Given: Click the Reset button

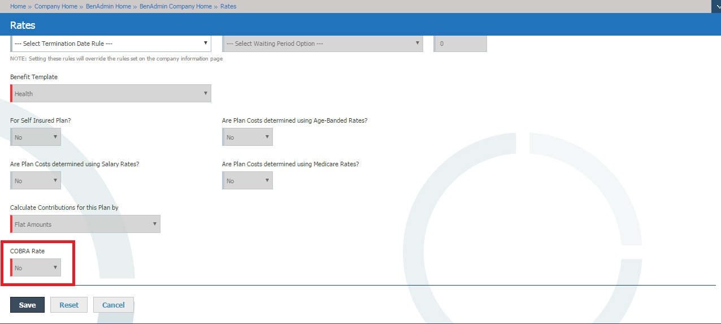Looking at the screenshot, I should coord(69,305).
